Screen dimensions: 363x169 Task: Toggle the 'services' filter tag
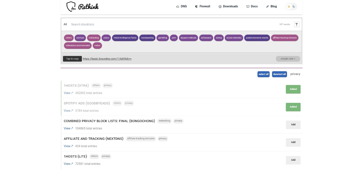click(x=80, y=38)
